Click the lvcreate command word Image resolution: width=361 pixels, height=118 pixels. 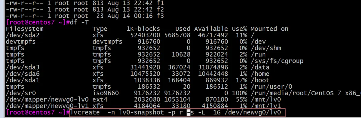[85, 113]
